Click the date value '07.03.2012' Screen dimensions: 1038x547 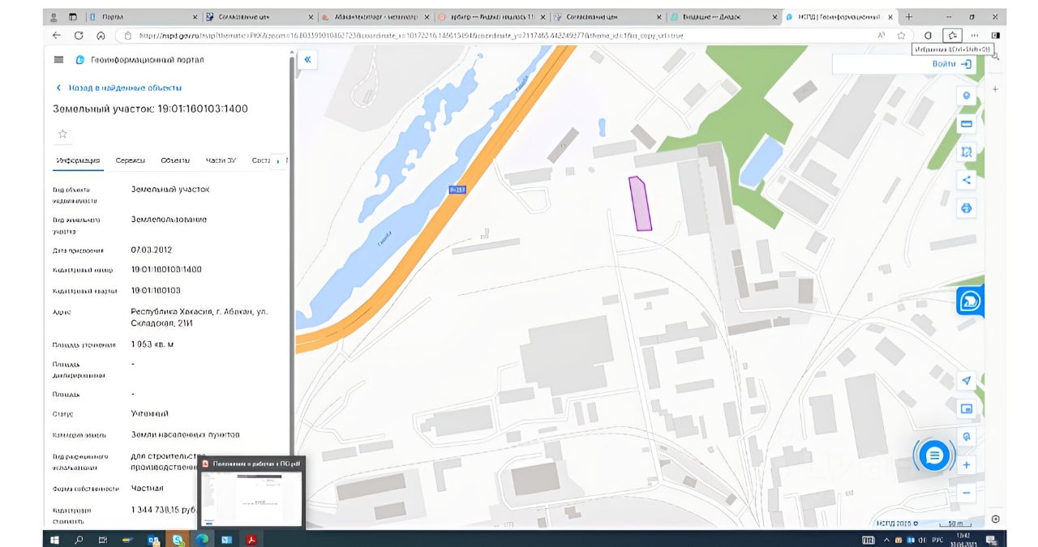[x=152, y=250]
